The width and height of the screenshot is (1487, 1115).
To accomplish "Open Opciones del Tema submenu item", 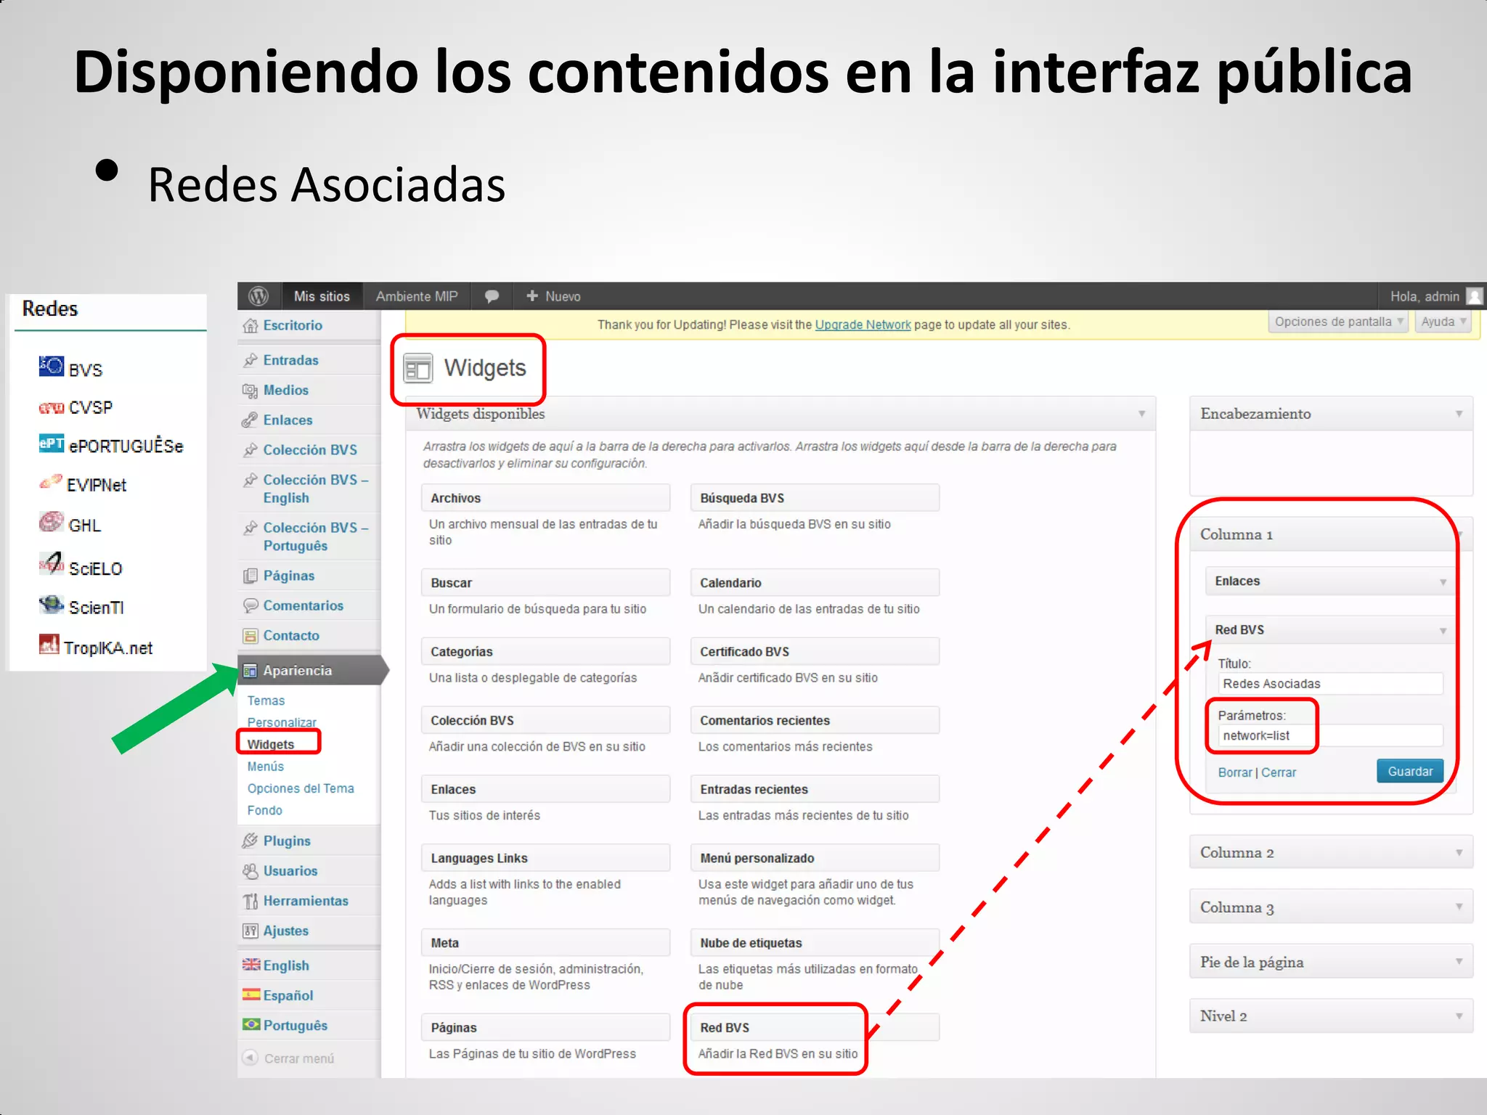I will (301, 788).
